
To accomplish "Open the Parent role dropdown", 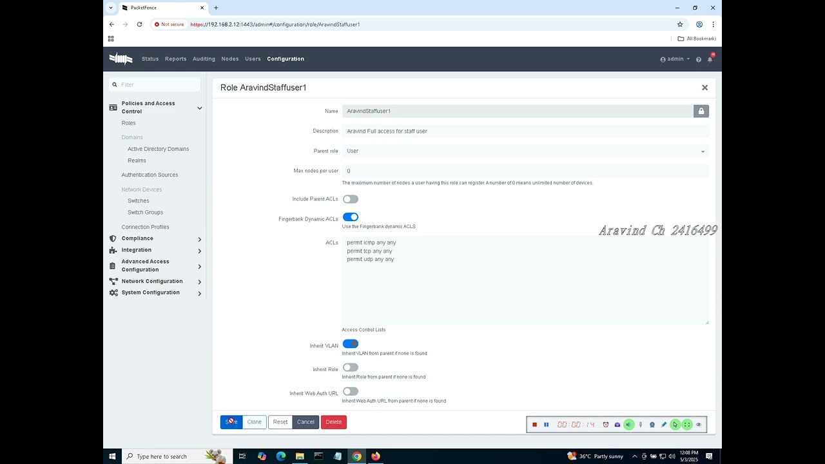I will [525, 151].
